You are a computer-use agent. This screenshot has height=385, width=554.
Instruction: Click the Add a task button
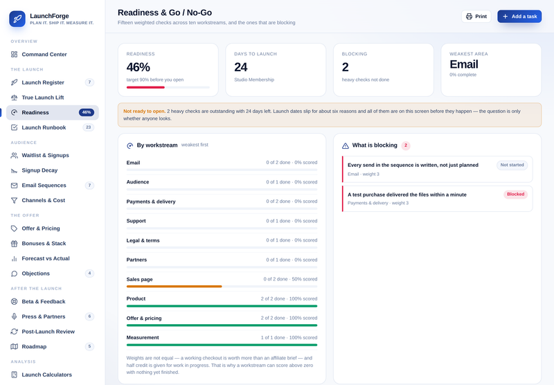(519, 16)
